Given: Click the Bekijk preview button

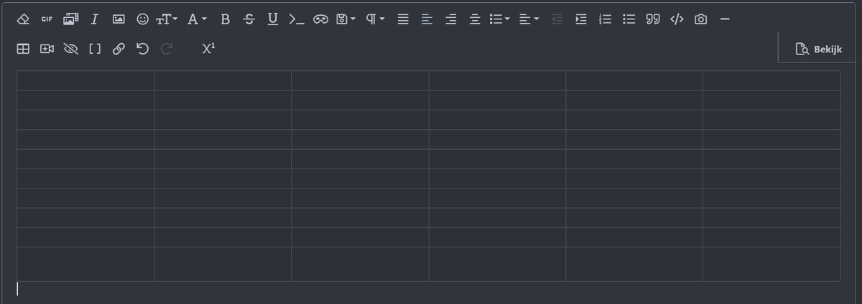Looking at the screenshot, I should (818, 49).
